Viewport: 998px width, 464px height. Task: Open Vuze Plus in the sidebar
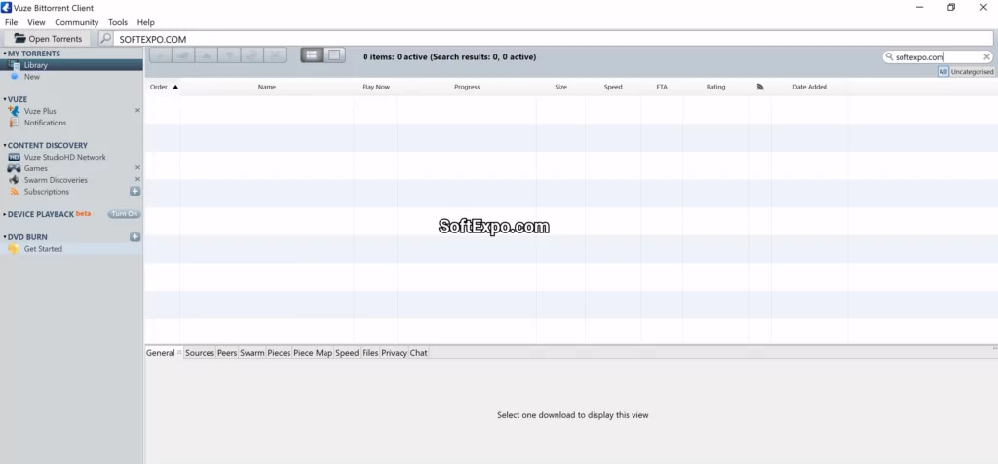tap(71, 111)
